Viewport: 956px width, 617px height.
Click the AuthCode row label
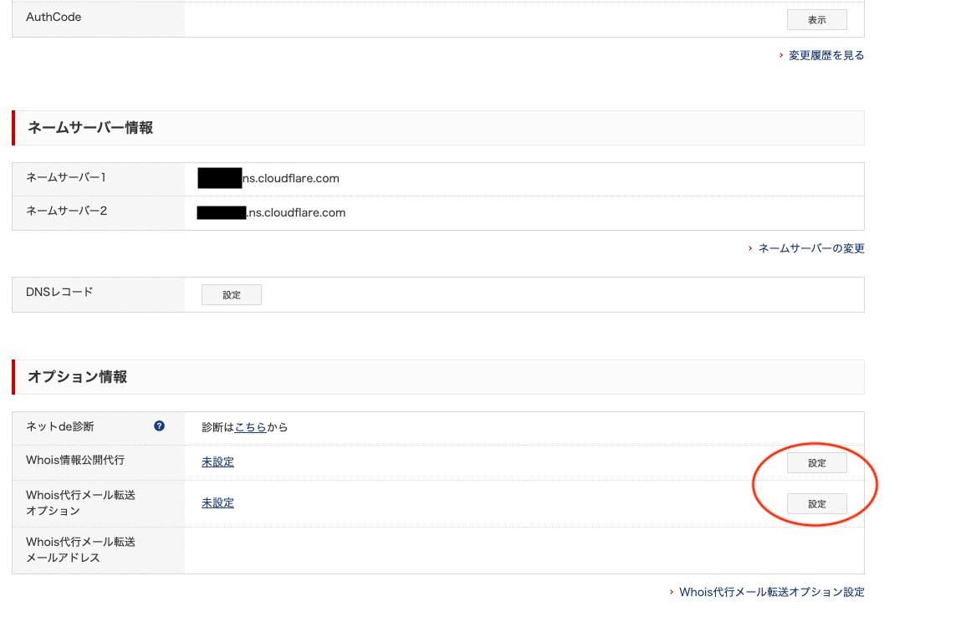[x=54, y=17]
